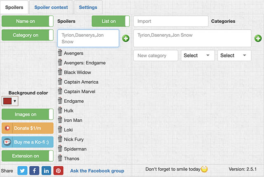
Task: Click the smiley face emoji
Action: pyautogui.click(x=204, y=169)
